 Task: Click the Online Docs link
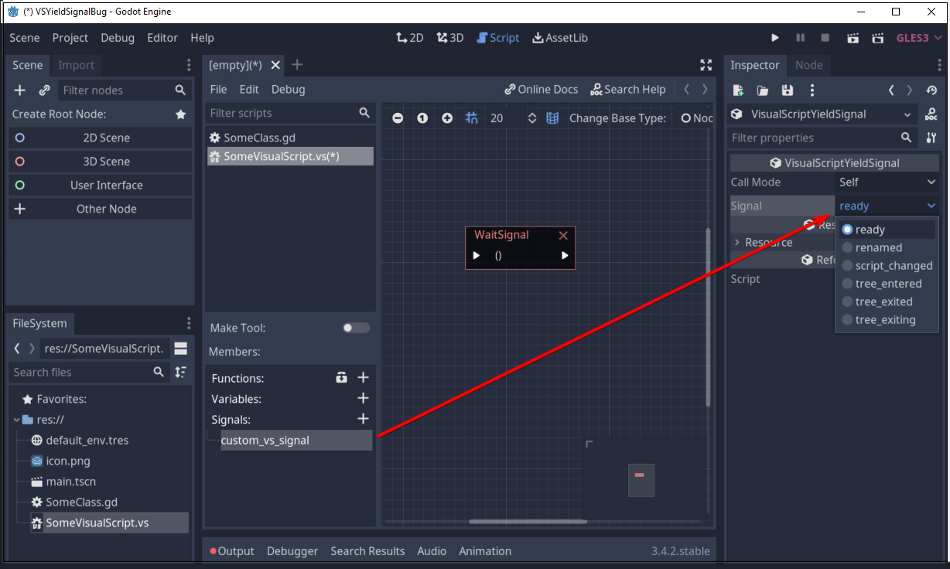click(x=541, y=89)
